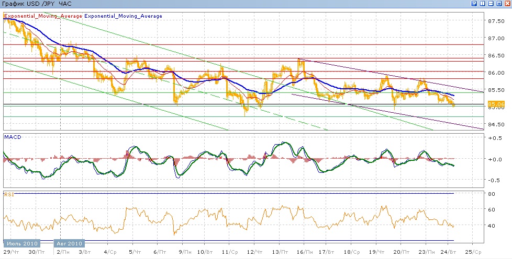Viewport: 512px width, 259px height.
Task: Click the 86.50 price axis label
Action: click(x=496, y=55)
